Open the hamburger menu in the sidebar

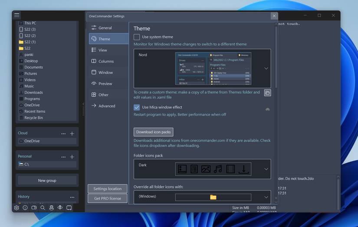(x=16, y=15)
